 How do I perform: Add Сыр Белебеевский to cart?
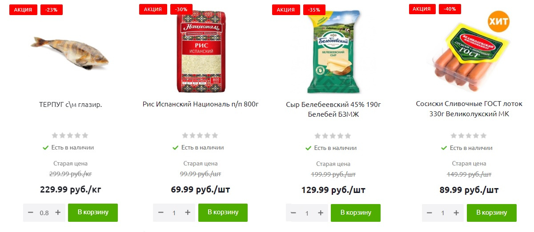point(356,213)
